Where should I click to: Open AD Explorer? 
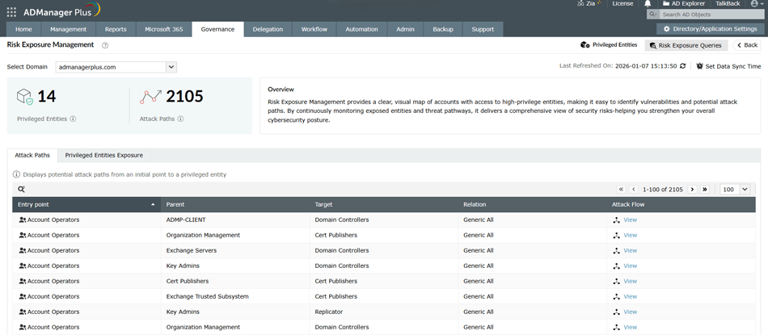pos(684,3)
